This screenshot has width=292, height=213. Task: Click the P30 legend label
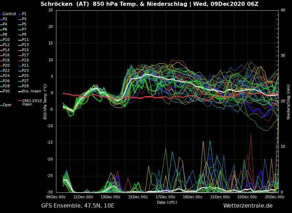(x=6, y=91)
